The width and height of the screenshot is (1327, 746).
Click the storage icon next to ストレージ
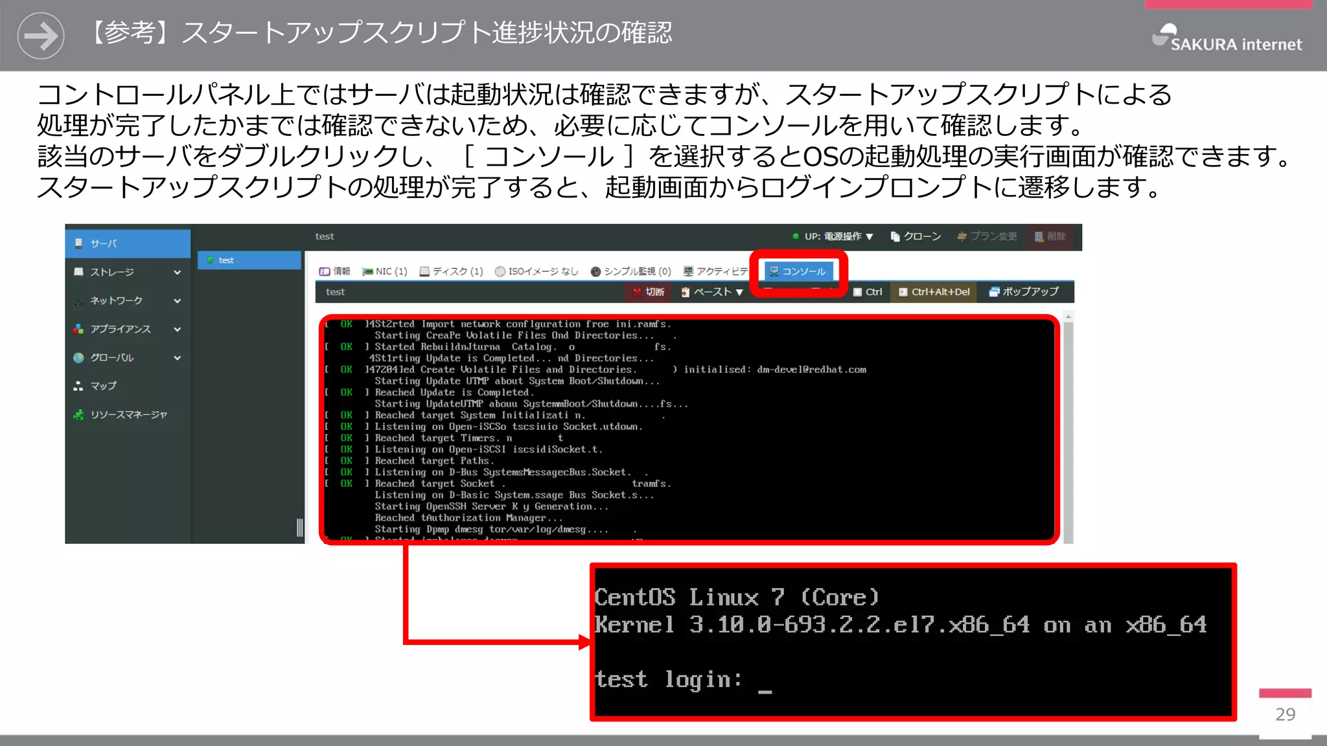click(78, 272)
